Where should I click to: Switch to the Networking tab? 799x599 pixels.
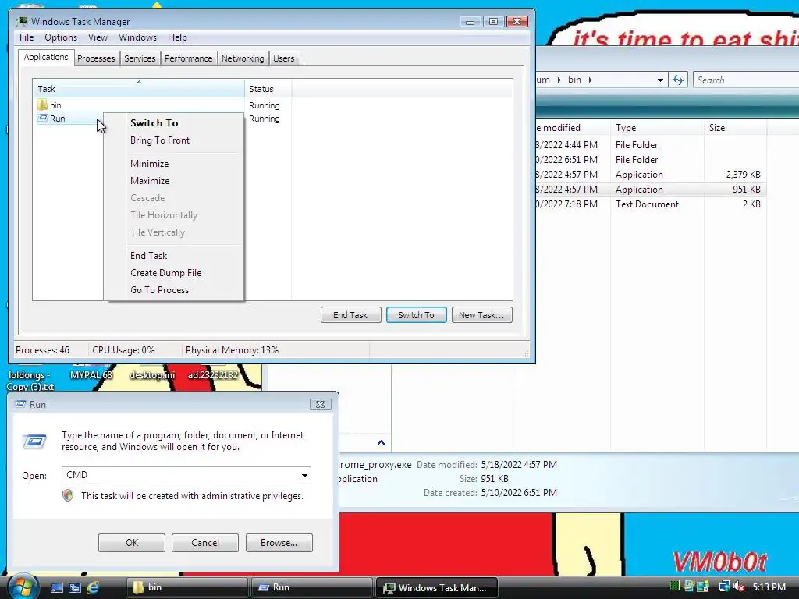[243, 58]
